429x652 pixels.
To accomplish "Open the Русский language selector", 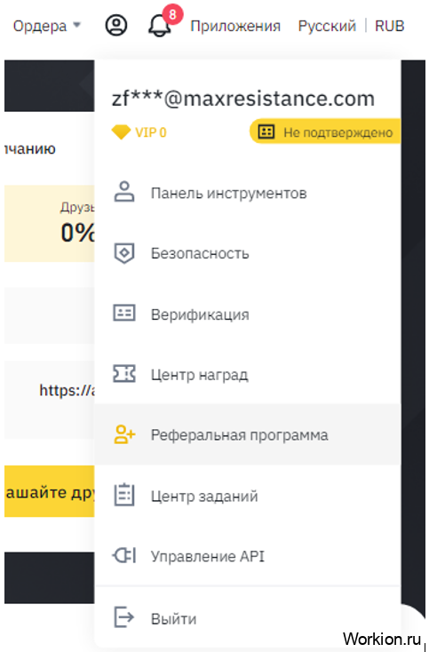I will pos(327,26).
